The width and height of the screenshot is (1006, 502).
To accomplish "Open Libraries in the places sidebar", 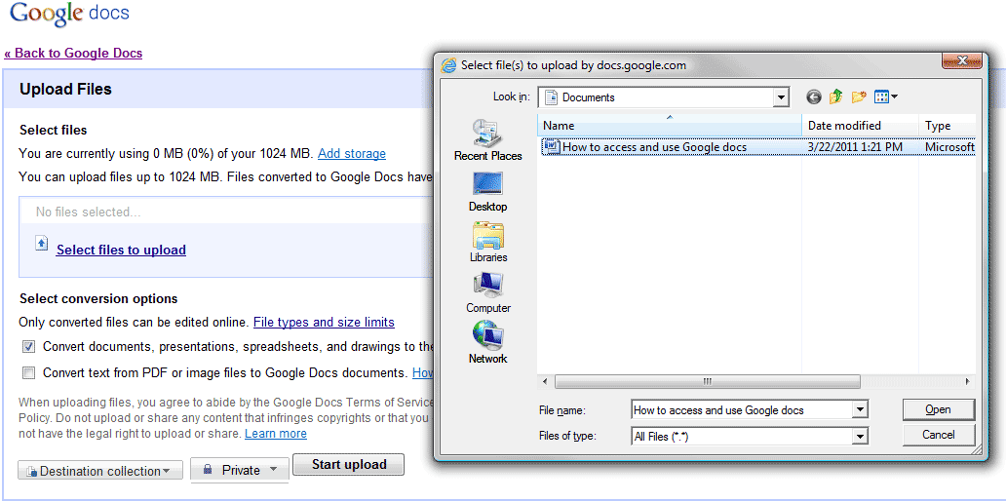I will pyautogui.click(x=488, y=242).
